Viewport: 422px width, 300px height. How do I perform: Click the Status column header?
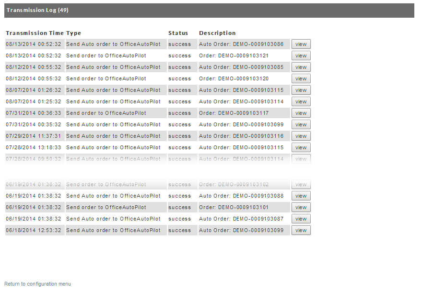(178, 33)
